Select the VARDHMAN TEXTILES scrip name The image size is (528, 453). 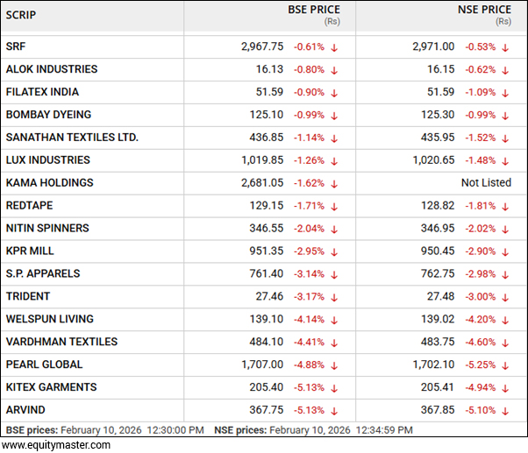coord(61,342)
